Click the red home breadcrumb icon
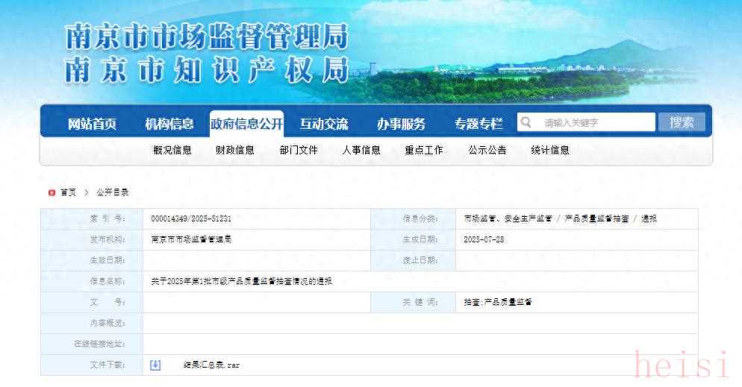The width and height of the screenshot is (742, 387). click(x=52, y=192)
